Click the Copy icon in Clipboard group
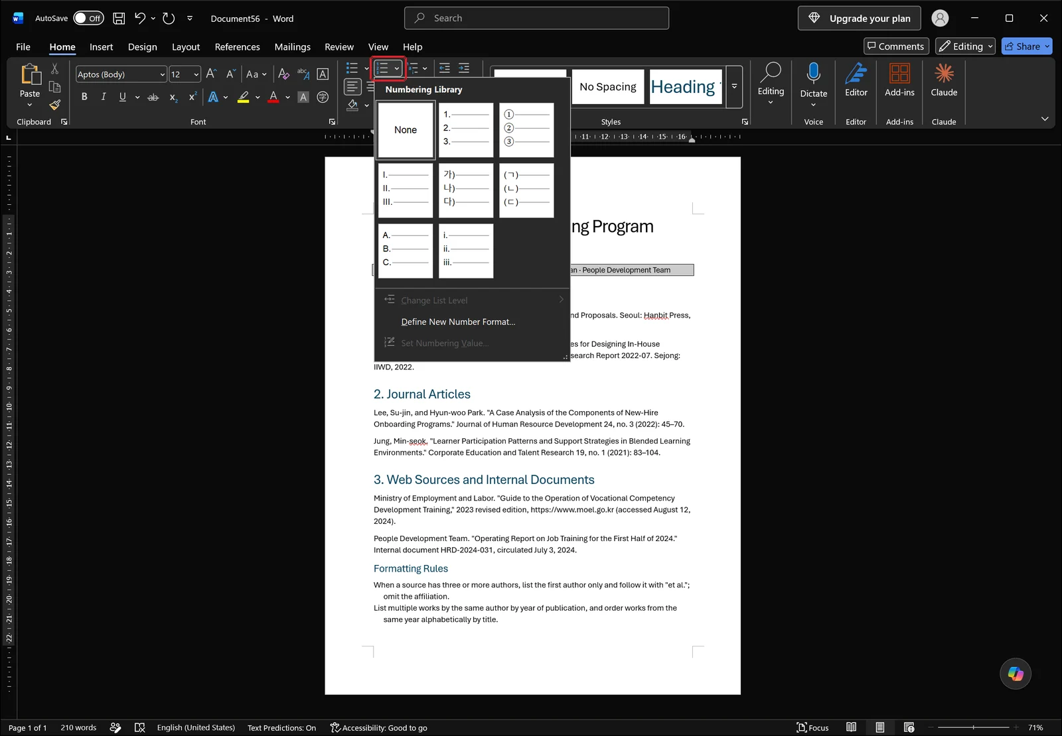 coord(55,87)
